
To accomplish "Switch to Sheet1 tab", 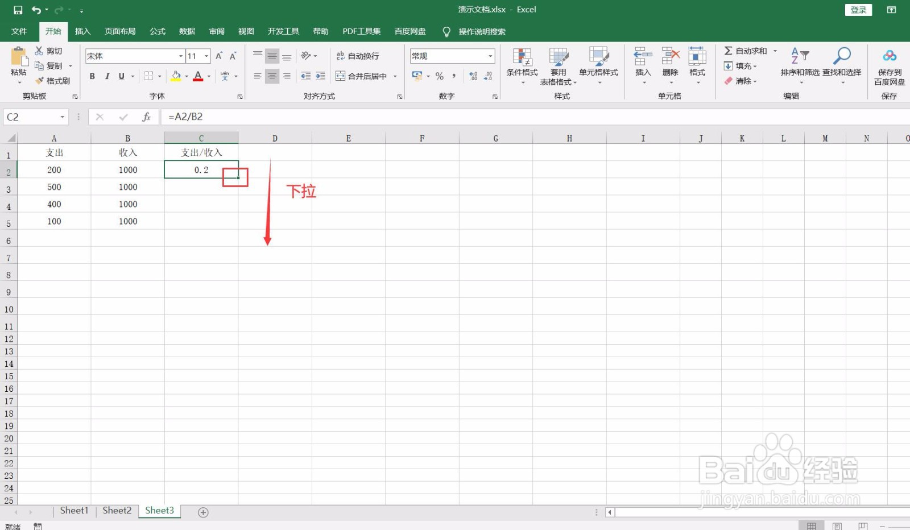I will click(x=75, y=511).
